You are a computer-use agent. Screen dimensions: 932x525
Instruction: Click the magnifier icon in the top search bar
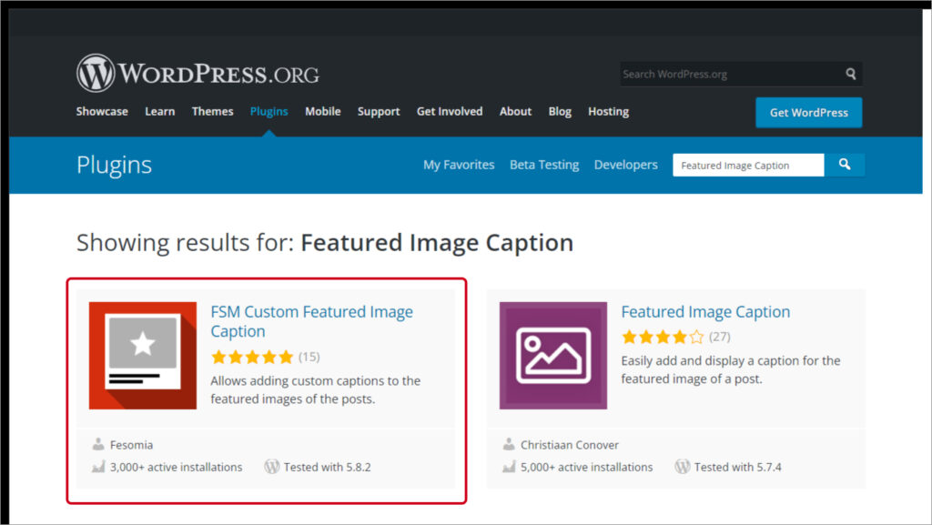(x=850, y=74)
